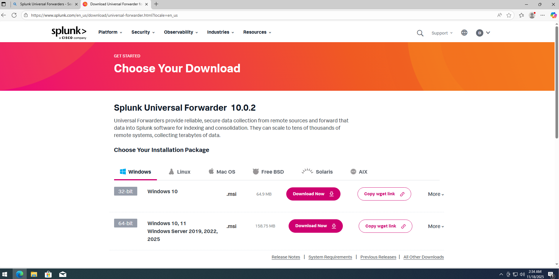Switch to the Linux package tab
Screen dimensions: 559x279
(x=179, y=172)
